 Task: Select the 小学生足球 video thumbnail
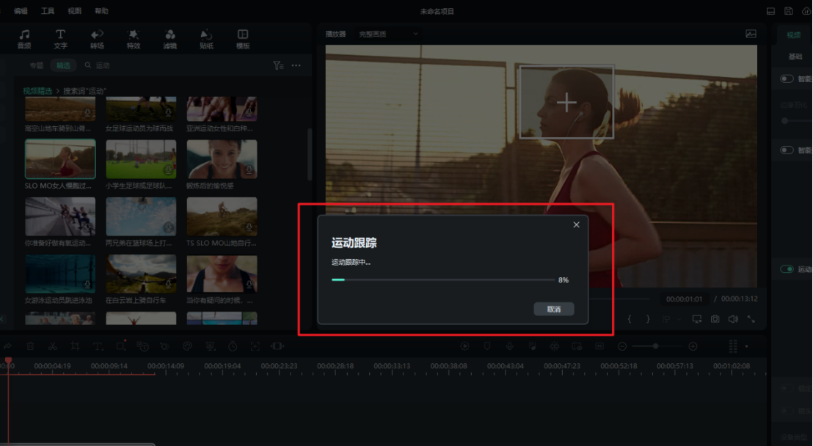[141, 158]
